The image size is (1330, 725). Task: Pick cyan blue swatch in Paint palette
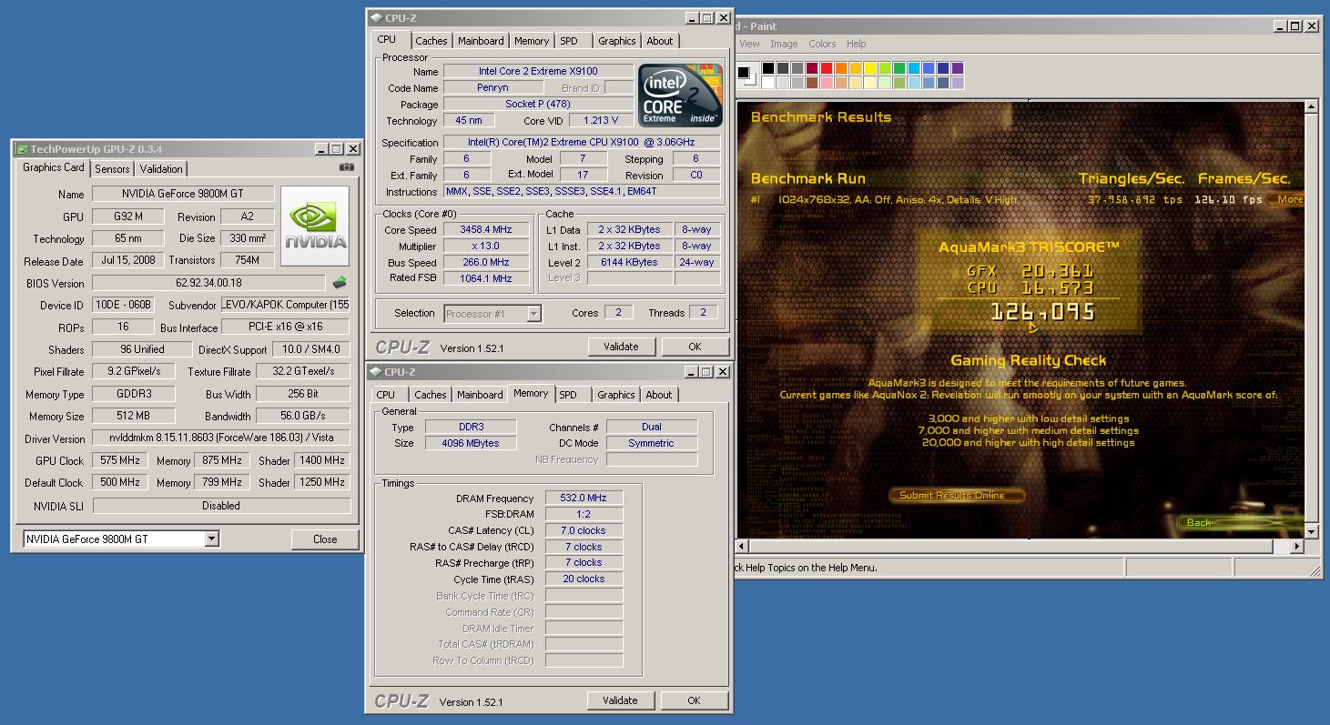(x=914, y=68)
